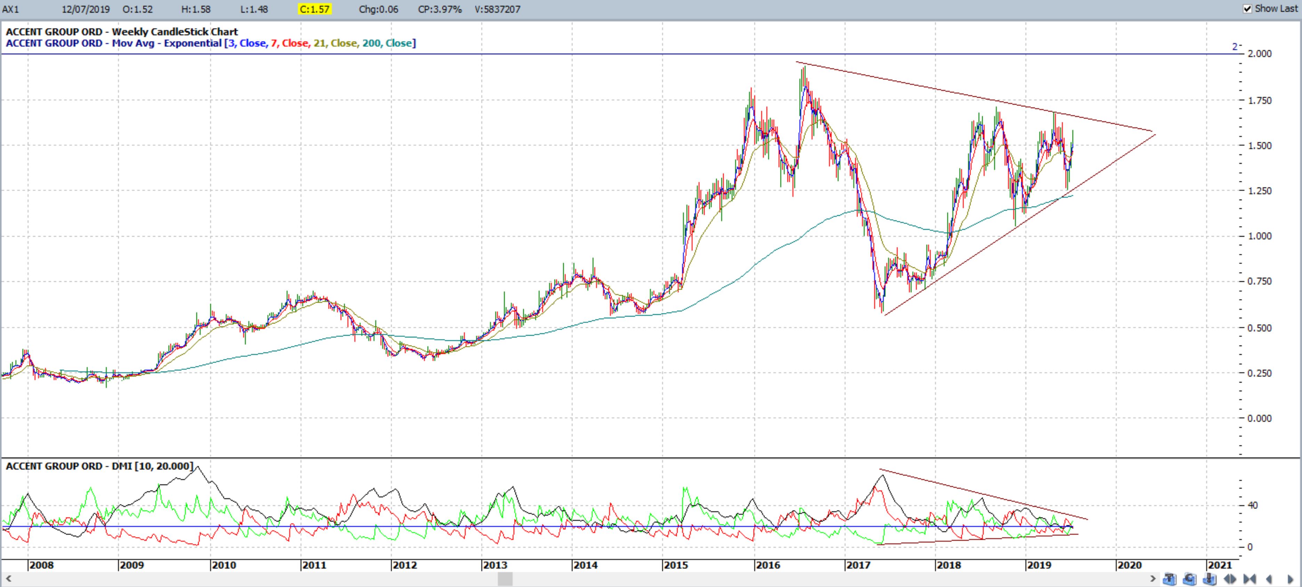The height and width of the screenshot is (587, 1302).
Task: Click the compress time axis arrows icon
Action: tap(1250, 579)
